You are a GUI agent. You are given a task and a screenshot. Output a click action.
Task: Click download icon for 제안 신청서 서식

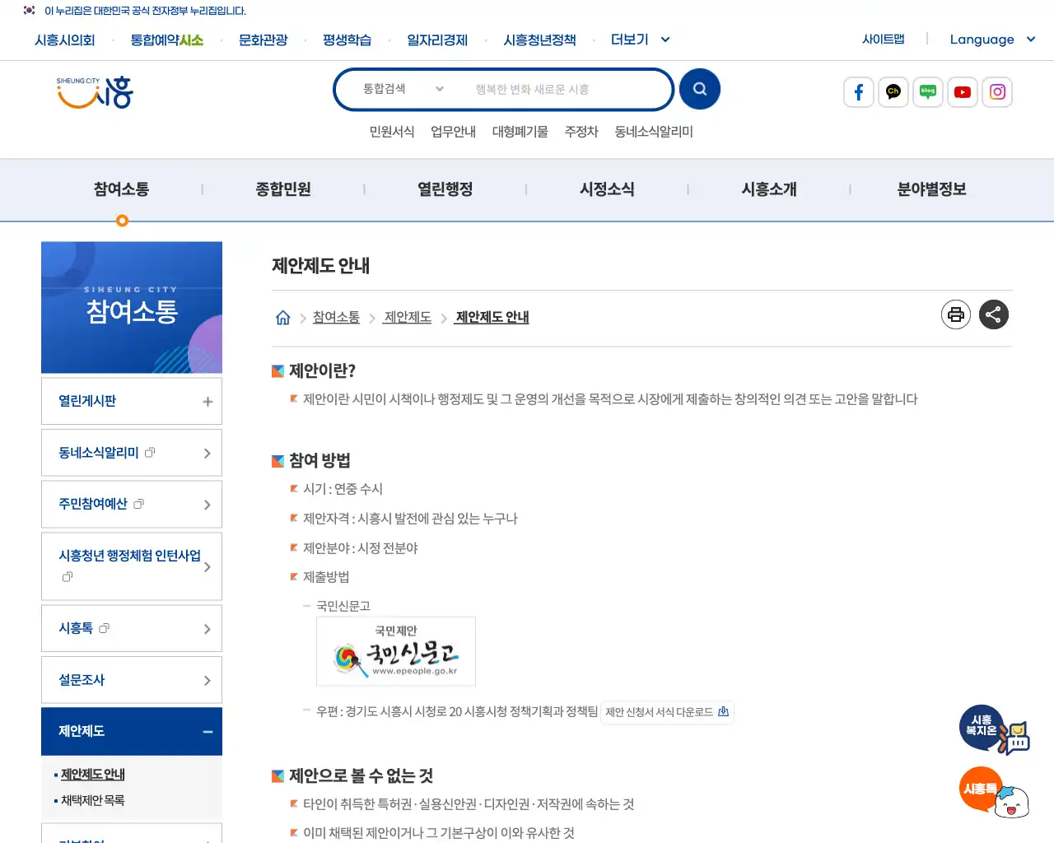[723, 712]
